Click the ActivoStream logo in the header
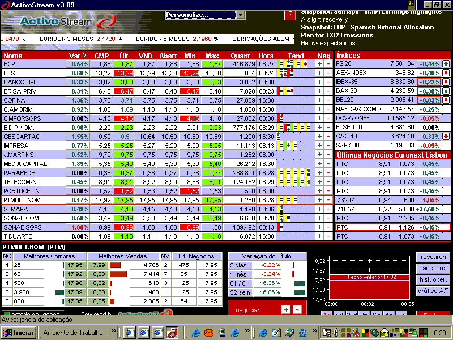This screenshot has width=453, height=340. [68, 22]
